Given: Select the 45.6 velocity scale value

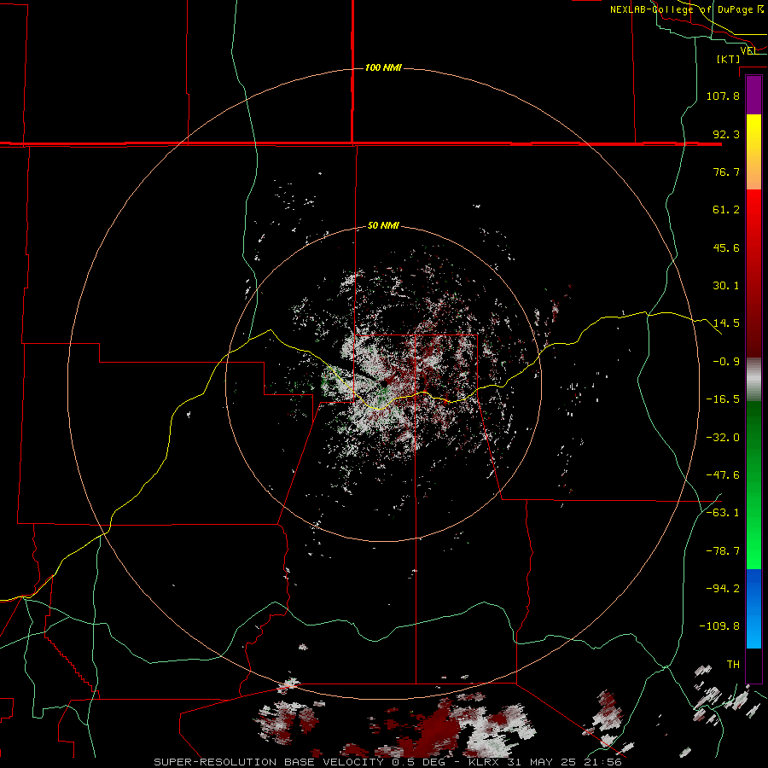Looking at the screenshot, I should tap(726, 247).
